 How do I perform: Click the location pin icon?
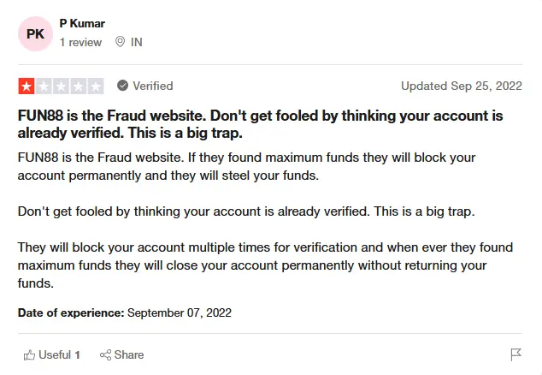pyautogui.click(x=120, y=42)
